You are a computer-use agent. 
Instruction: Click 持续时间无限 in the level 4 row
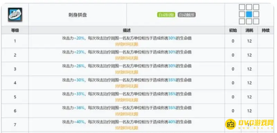pos(127,86)
